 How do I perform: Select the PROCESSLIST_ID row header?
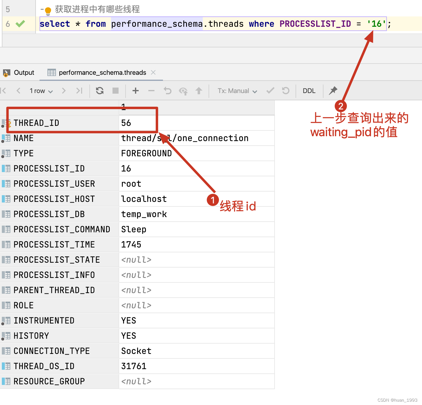click(60, 168)
